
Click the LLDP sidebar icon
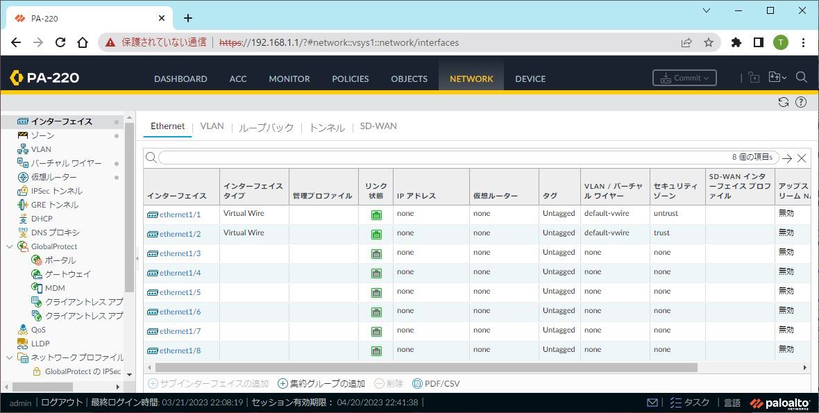click(x=22, y=344)
